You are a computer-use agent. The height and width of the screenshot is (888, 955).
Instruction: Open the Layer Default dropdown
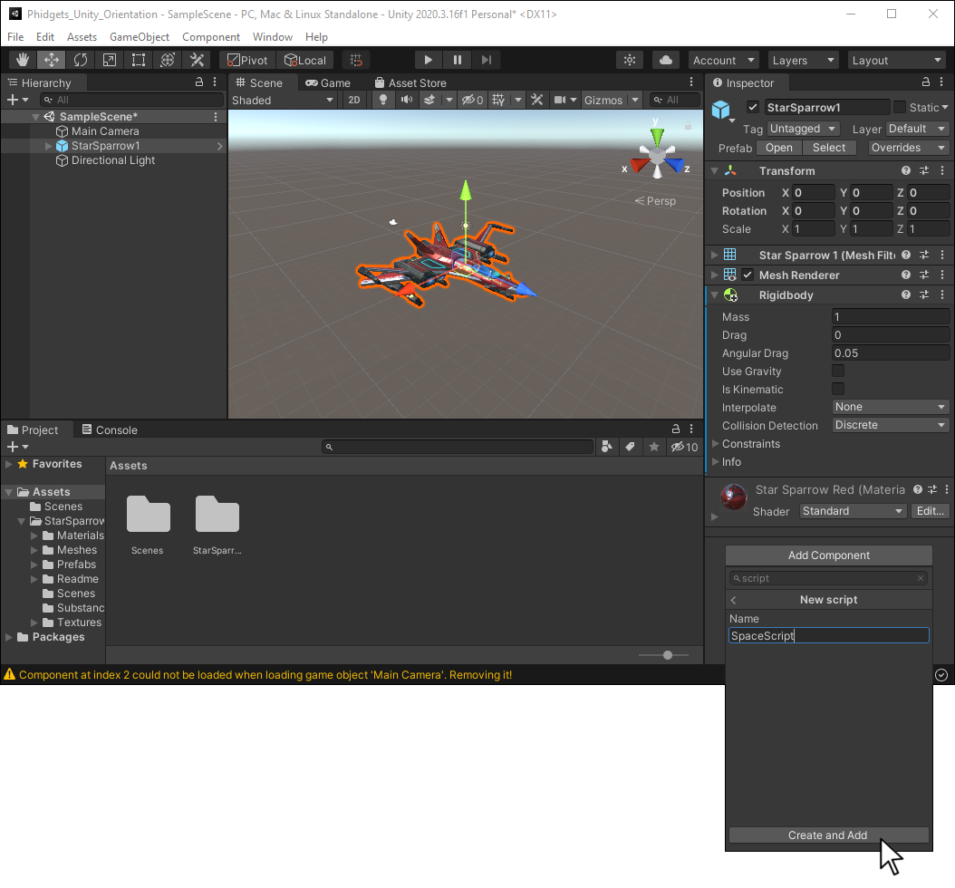pyautogui.click(x=917, y=129)
